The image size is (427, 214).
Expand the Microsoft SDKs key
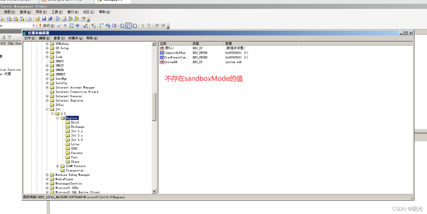coord(47,188)
